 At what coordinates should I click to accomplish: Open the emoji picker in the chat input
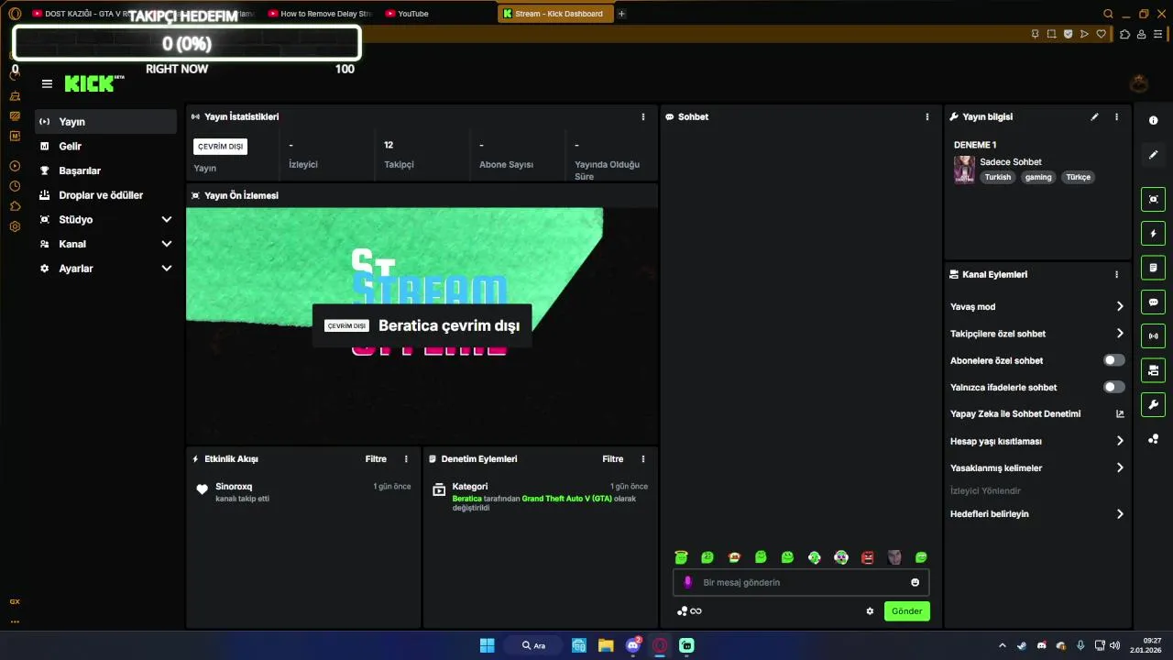915,582
